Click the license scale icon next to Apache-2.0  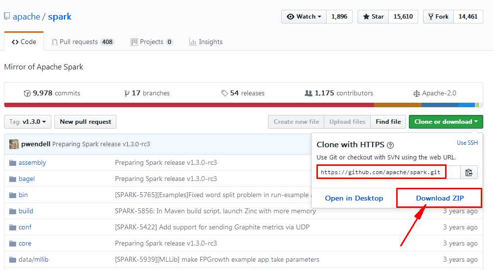[417, 93]
